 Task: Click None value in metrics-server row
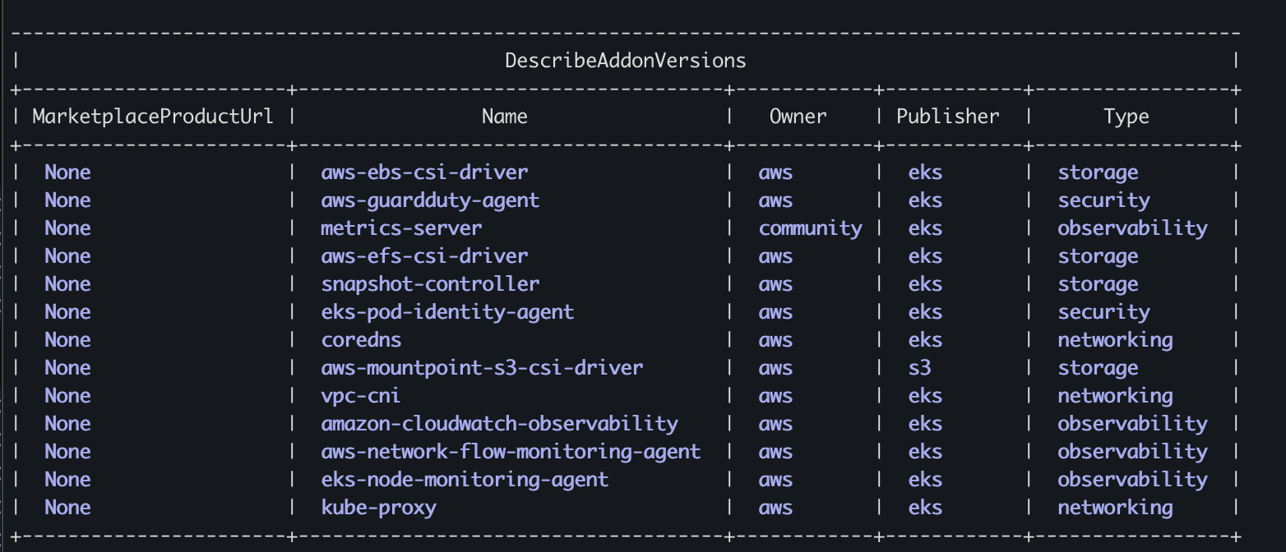tap(67, 228)
